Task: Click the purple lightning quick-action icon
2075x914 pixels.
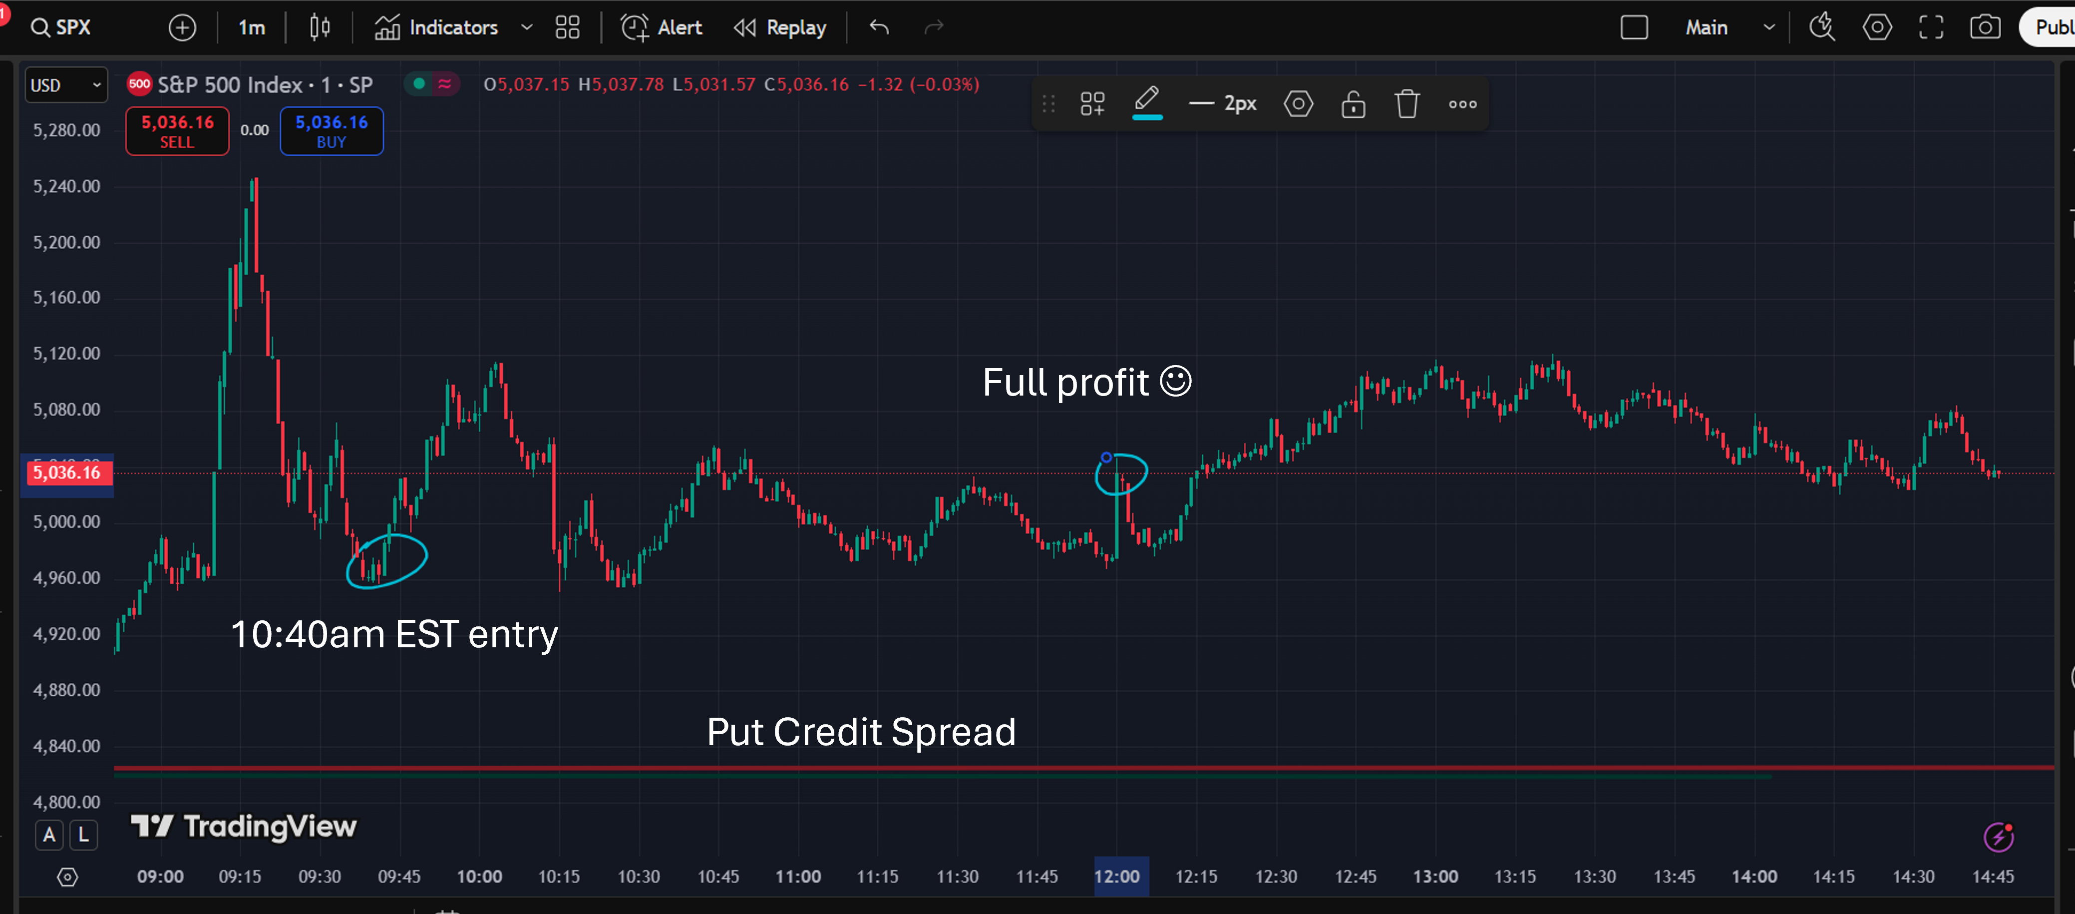Action: 1999,837
